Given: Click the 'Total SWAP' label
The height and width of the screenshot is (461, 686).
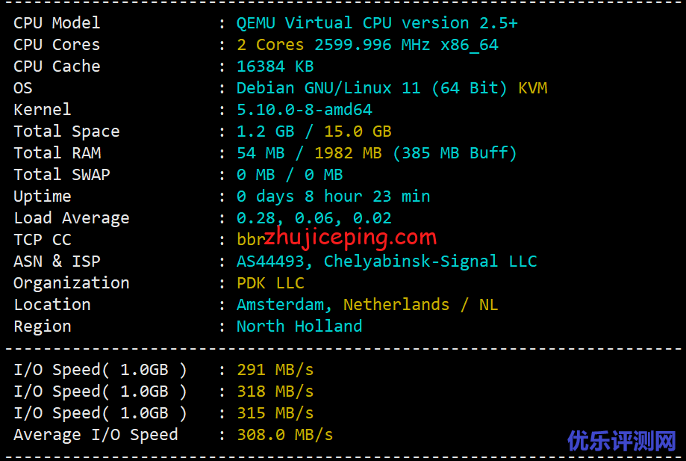Looking at the screenshot, I should [62, 175].
